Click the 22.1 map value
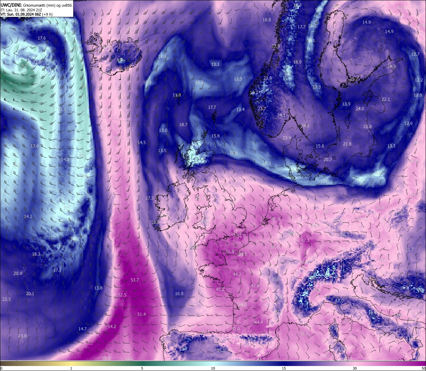 click(x=385, y=99)
